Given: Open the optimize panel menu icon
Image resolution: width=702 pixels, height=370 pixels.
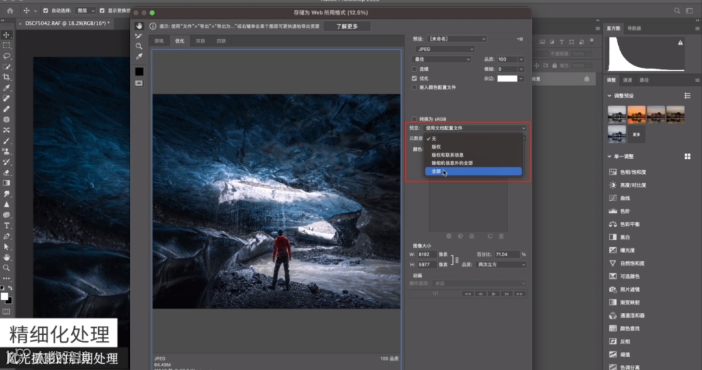Looking at the screenshot, I should click(x=520, y=39).
